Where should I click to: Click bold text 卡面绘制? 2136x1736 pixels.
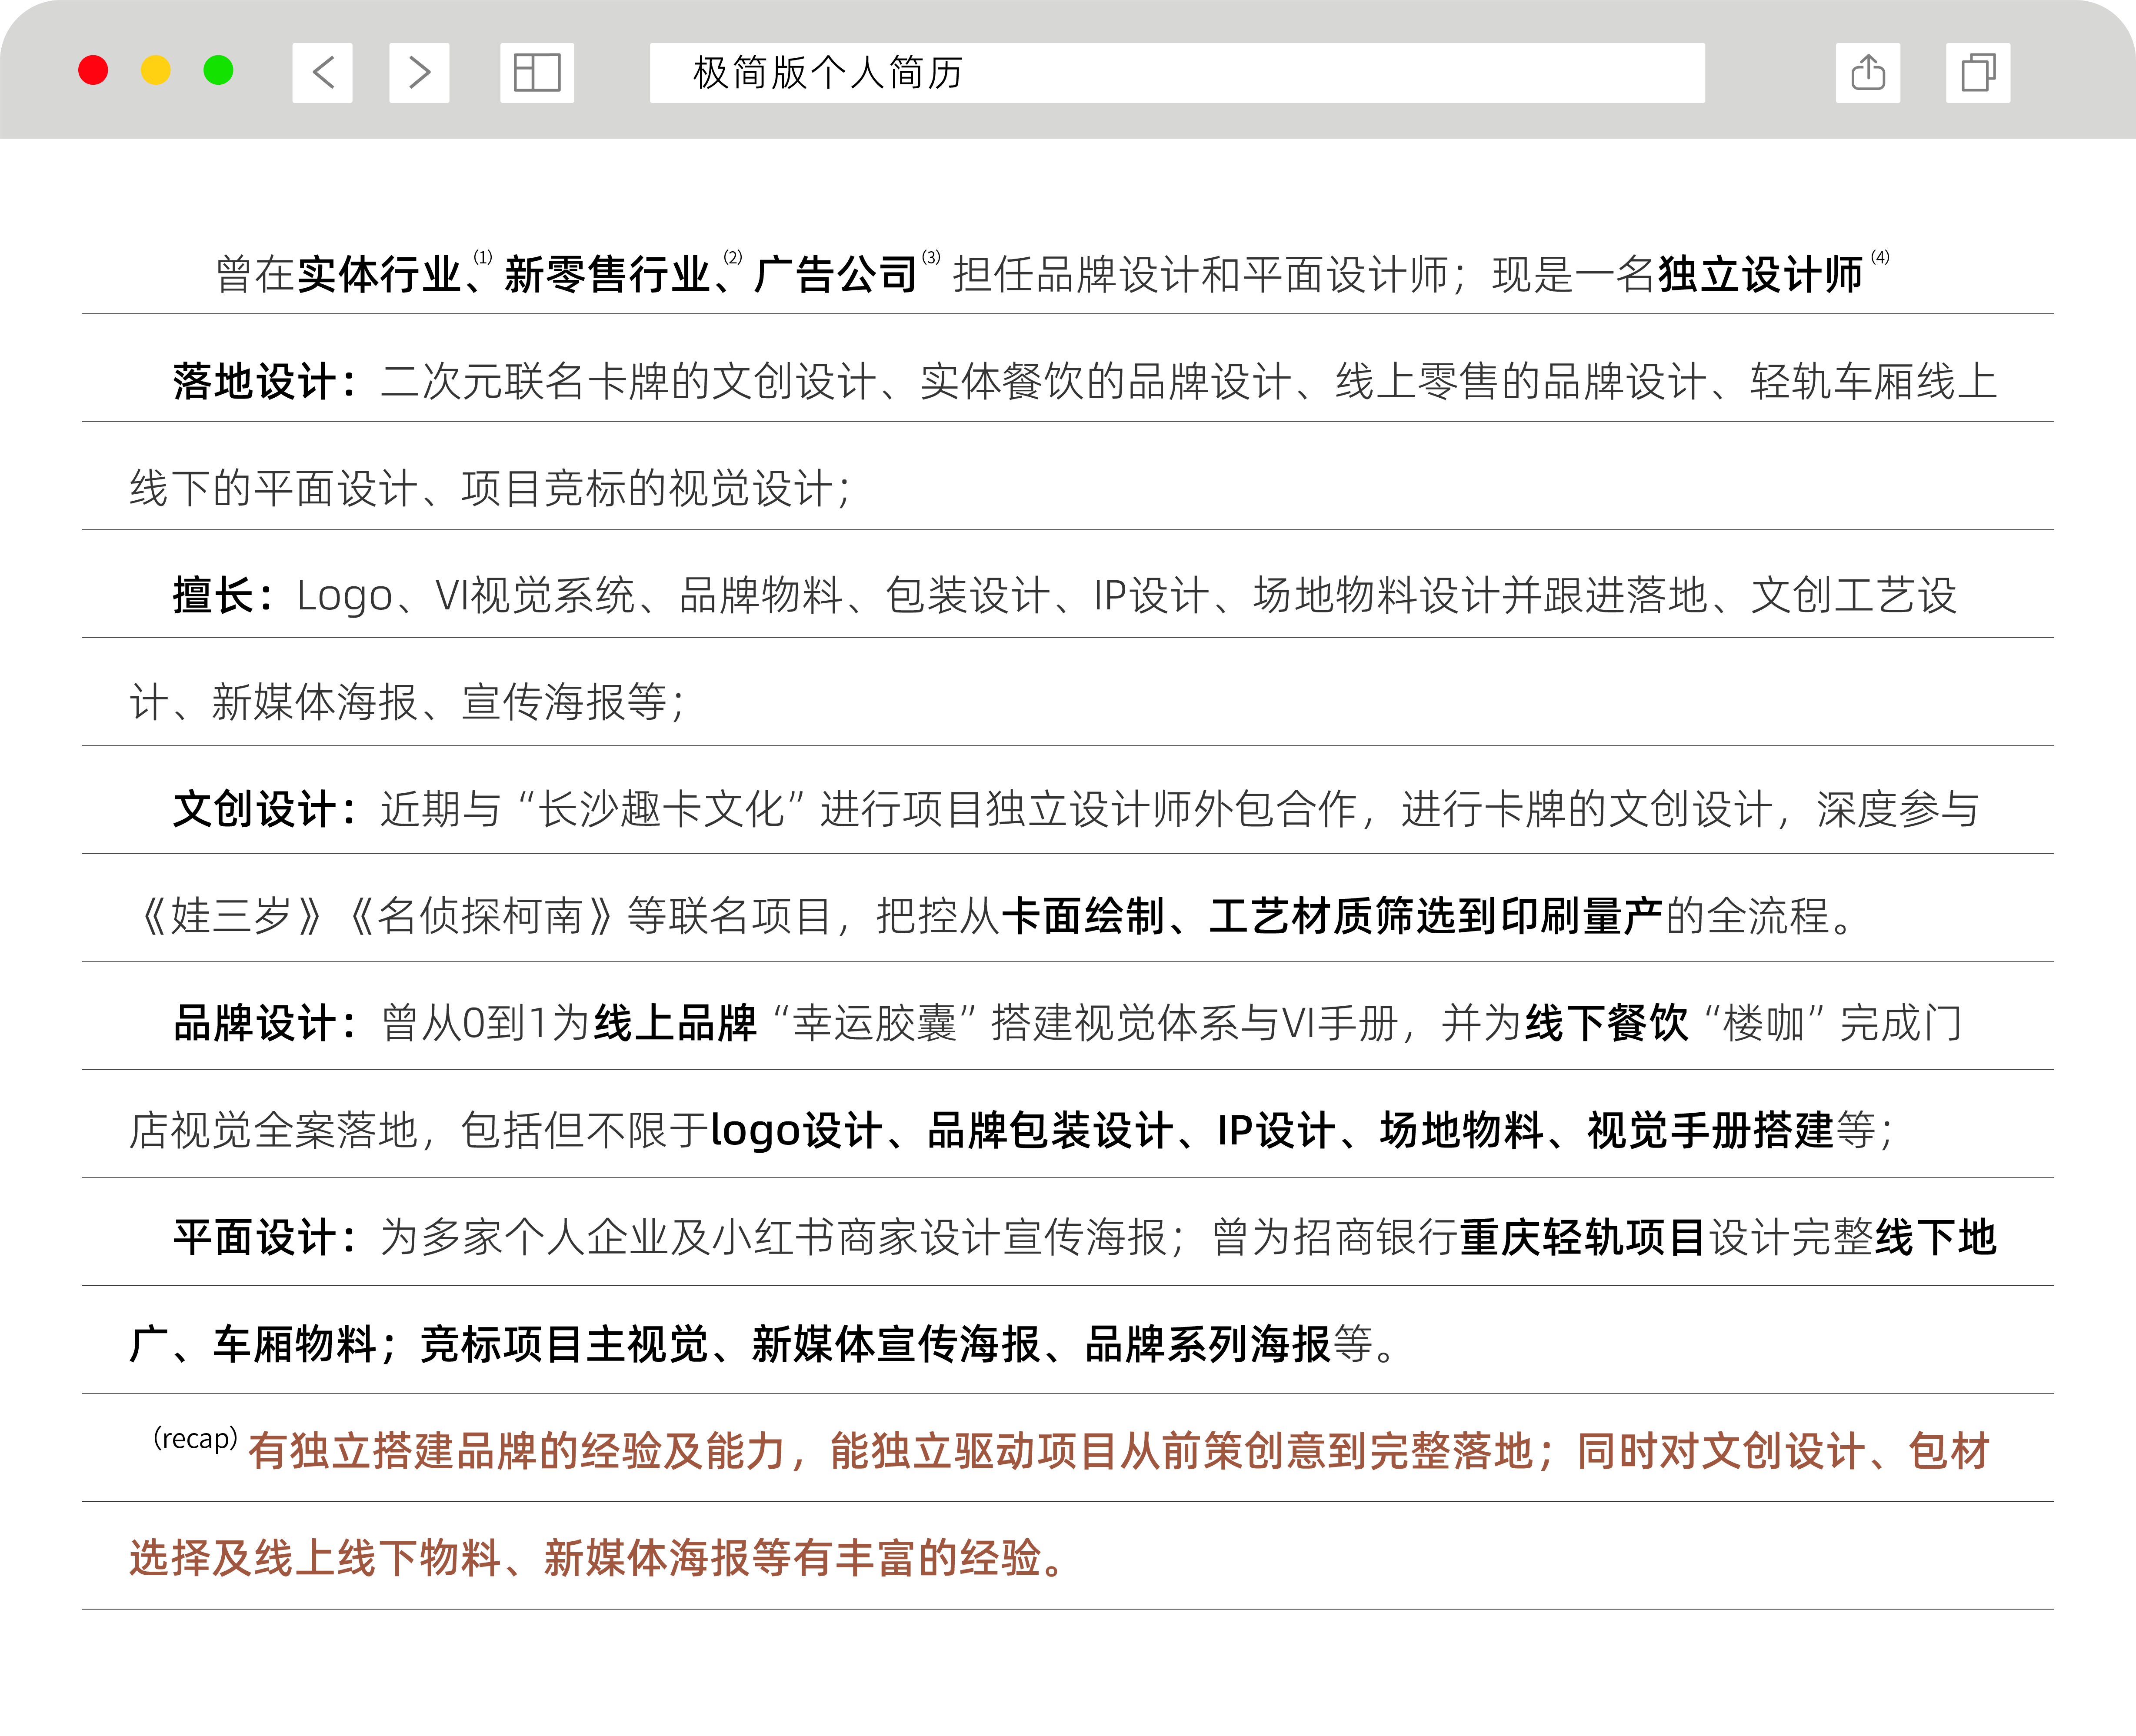click(1083, 916)
